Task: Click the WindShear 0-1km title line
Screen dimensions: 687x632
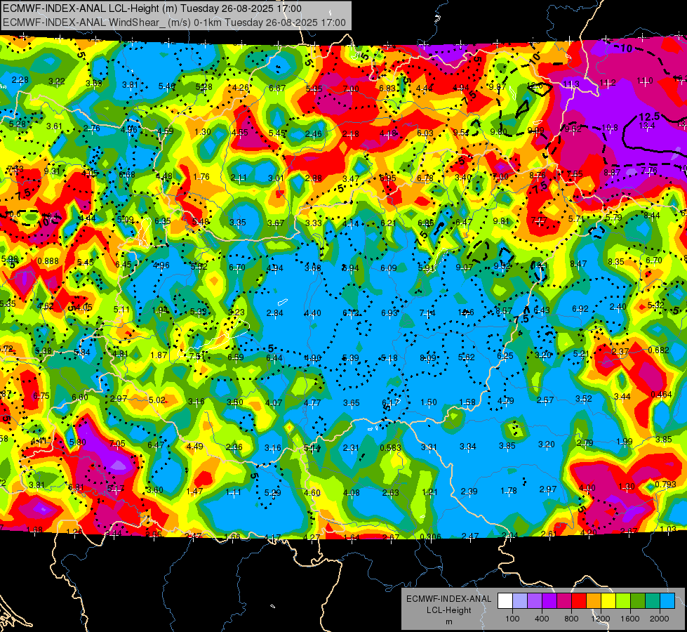Action: click(174, 22)
